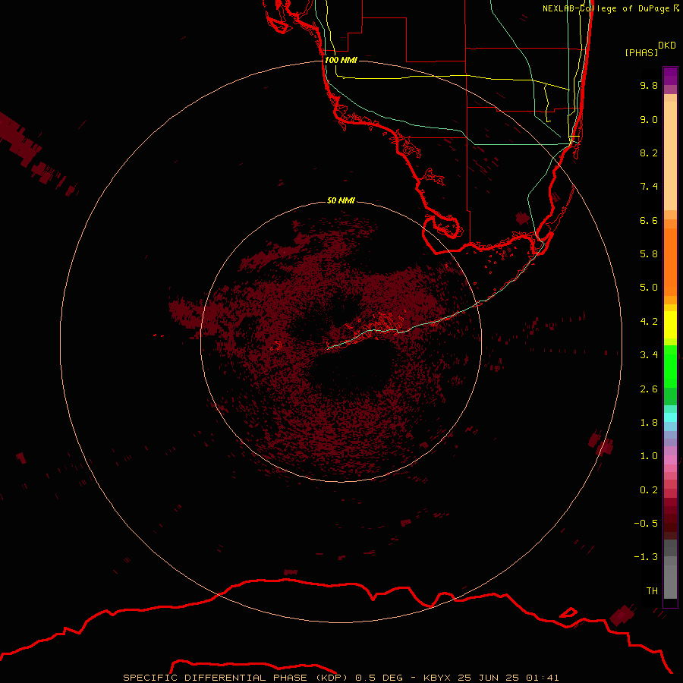Click the KBYX station identifier
683x683 pixels.
pyautogui.click(x=437, y=678)
